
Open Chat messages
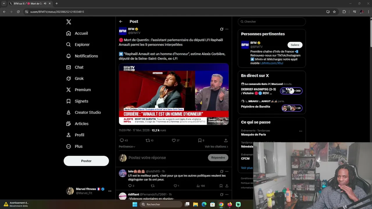75,67
